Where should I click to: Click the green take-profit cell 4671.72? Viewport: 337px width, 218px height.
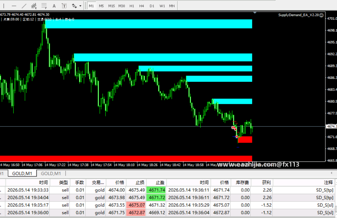156,198
